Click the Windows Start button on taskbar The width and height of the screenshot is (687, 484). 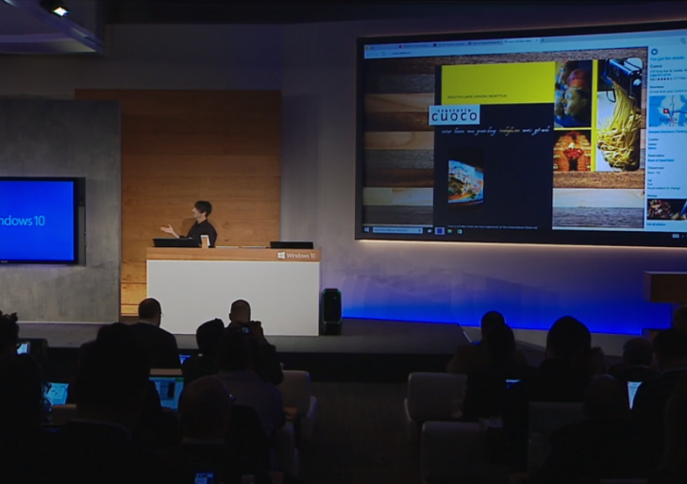(x=369, y=229)
